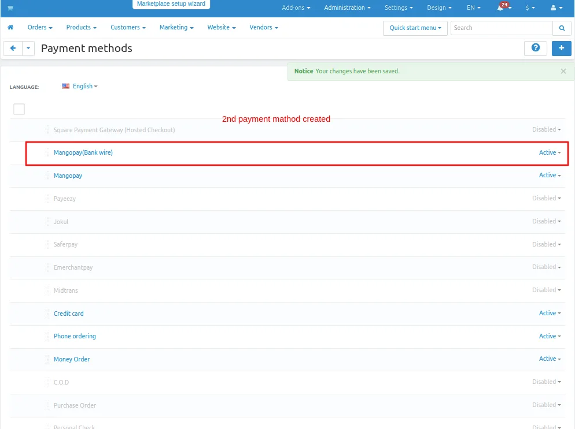Click the drag handle for Saferpay
The image size is (575, 429).
pos(47,244)
